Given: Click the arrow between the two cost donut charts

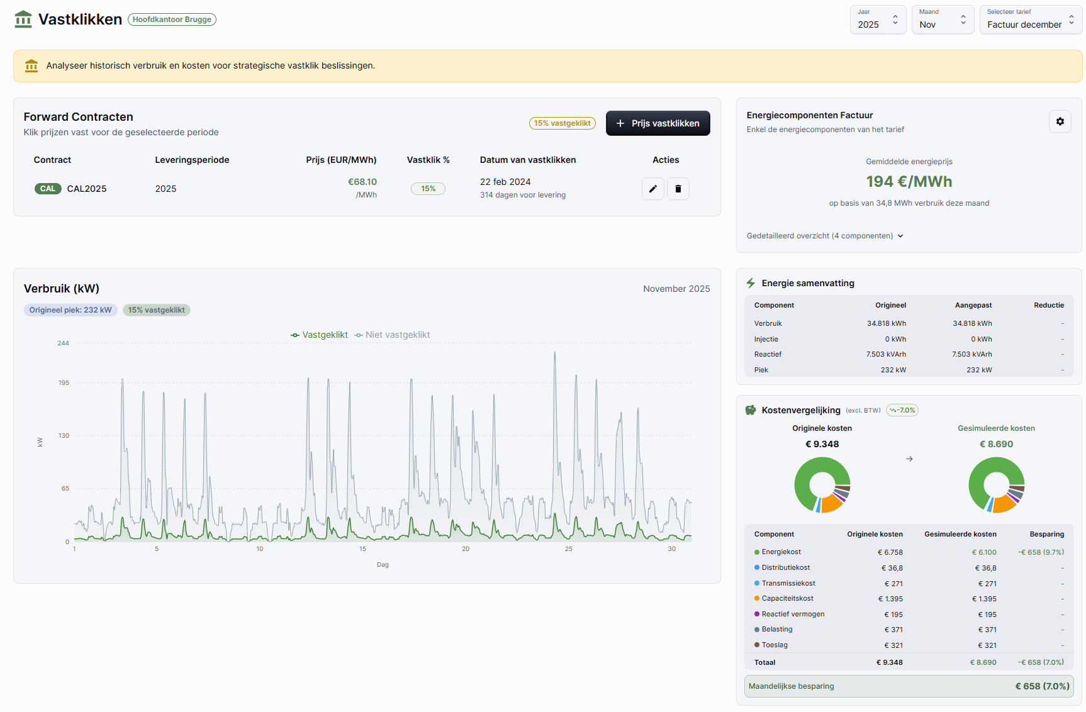Looking at the screenshot, I should click(909, 459).
